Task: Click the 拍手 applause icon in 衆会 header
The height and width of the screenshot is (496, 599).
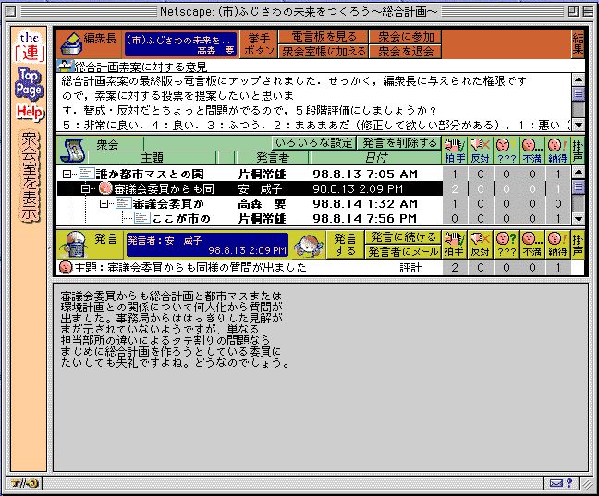Action: tap(453, 149)
